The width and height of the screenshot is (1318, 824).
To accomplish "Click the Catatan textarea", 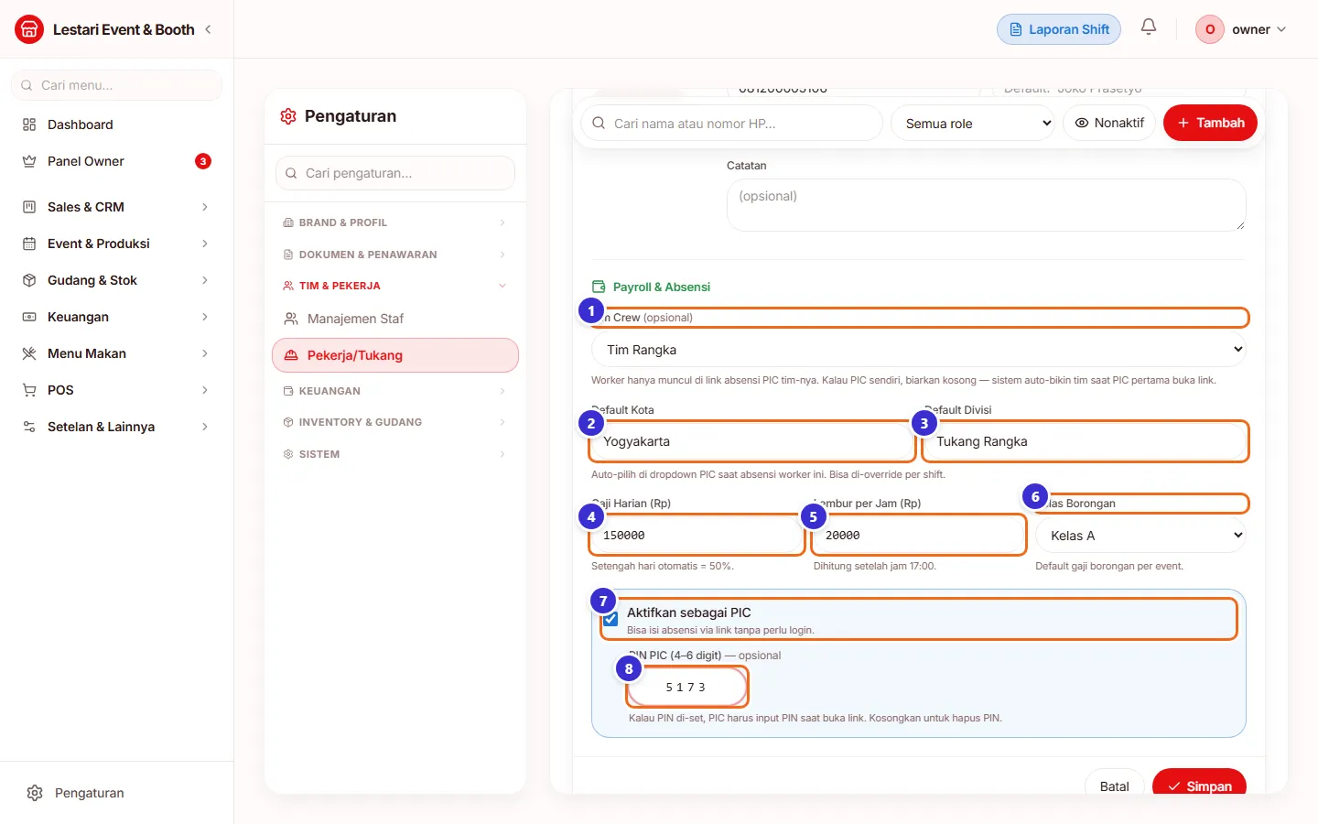I will click(x=986, y=204).
